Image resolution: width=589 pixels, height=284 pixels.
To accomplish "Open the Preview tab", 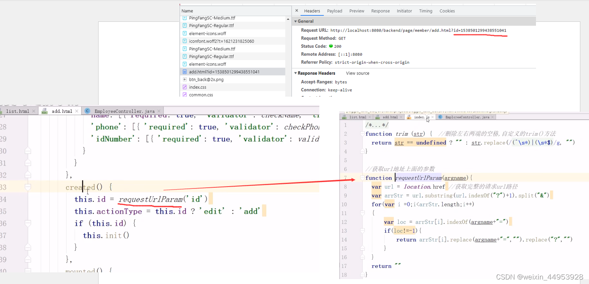I will point(357,11).
